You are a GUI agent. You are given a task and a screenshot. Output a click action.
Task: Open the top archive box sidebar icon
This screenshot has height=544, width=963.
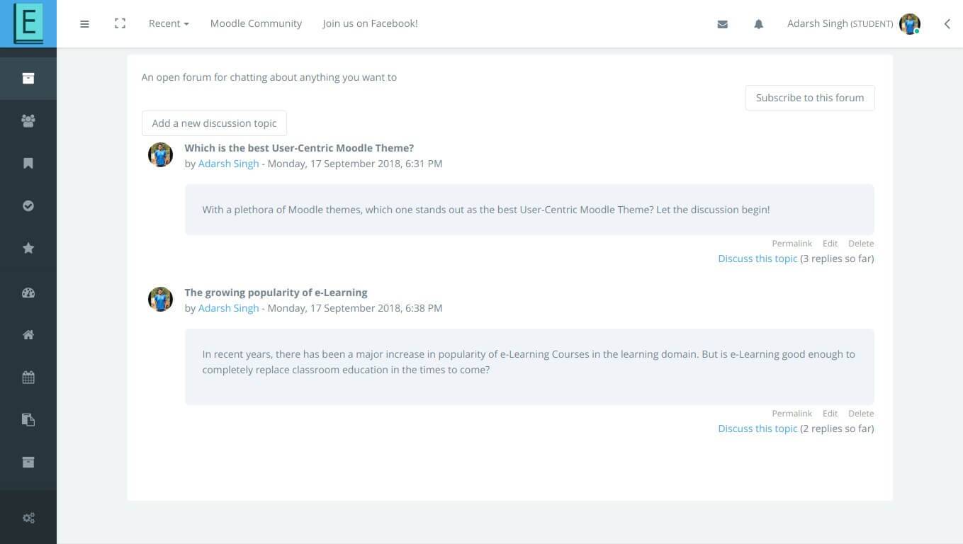28,78
